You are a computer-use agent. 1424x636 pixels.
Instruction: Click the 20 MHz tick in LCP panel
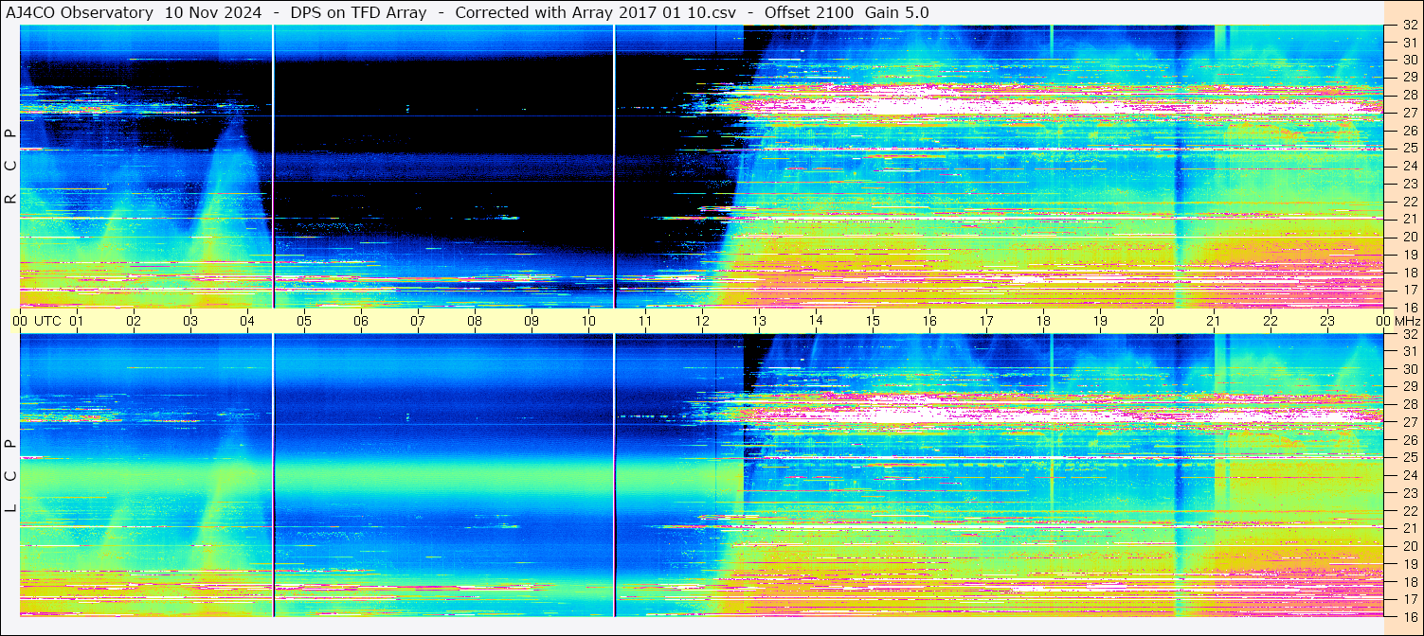click(1409, 546)
